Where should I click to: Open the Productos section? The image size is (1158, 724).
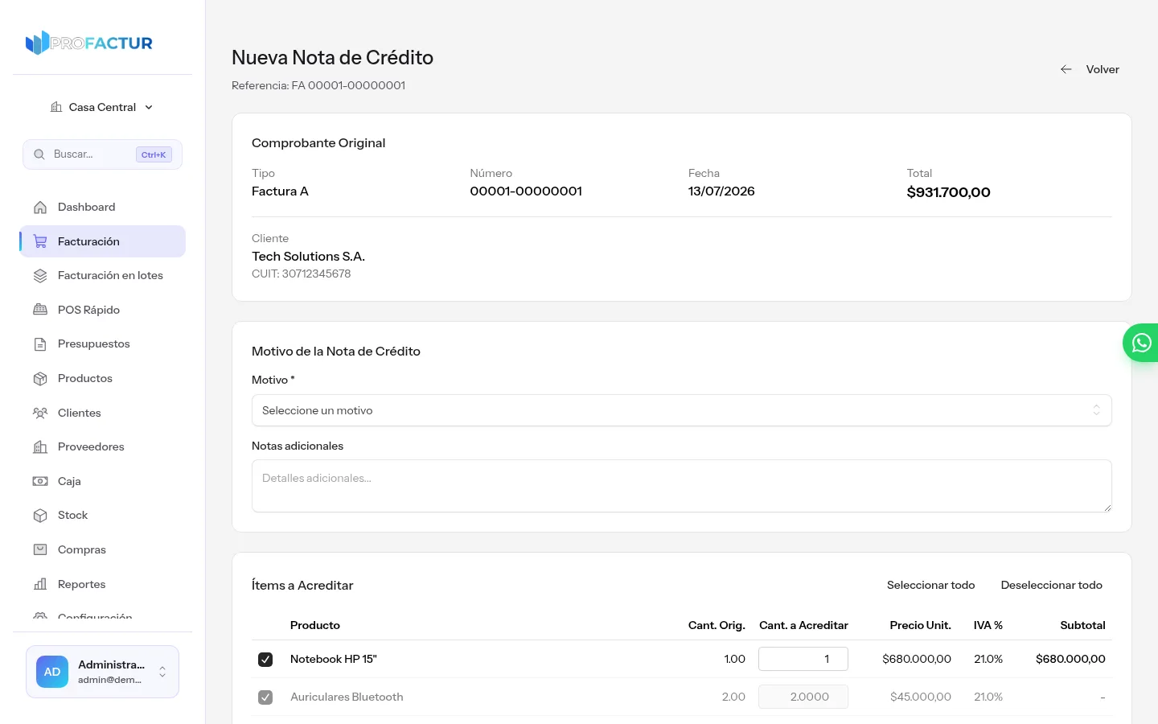[102, 378]
